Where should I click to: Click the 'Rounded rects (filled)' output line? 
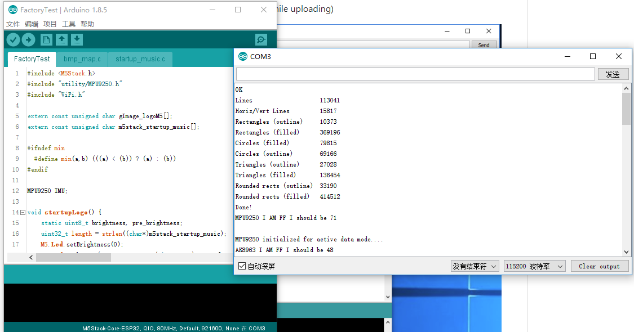tap(287, 197)
